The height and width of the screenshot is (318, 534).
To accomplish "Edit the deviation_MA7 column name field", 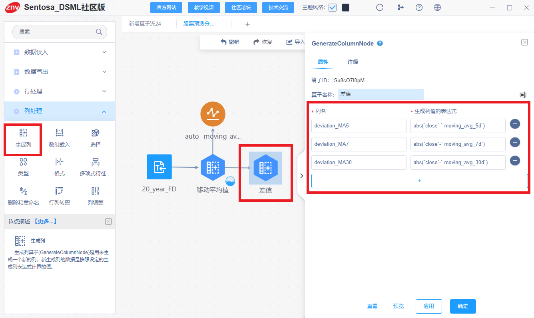I will [359, 144].
